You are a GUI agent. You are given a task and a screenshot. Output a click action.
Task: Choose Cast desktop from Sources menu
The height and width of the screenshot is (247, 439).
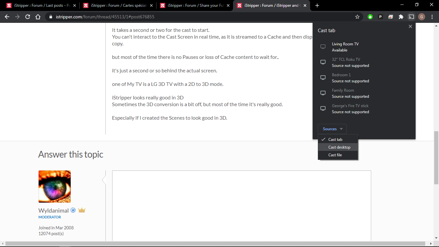(x=338, y=147)
